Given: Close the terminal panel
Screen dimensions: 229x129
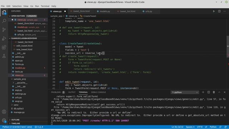Looking at the screenshot, I should pyautogui.click(x=225, y=92).
